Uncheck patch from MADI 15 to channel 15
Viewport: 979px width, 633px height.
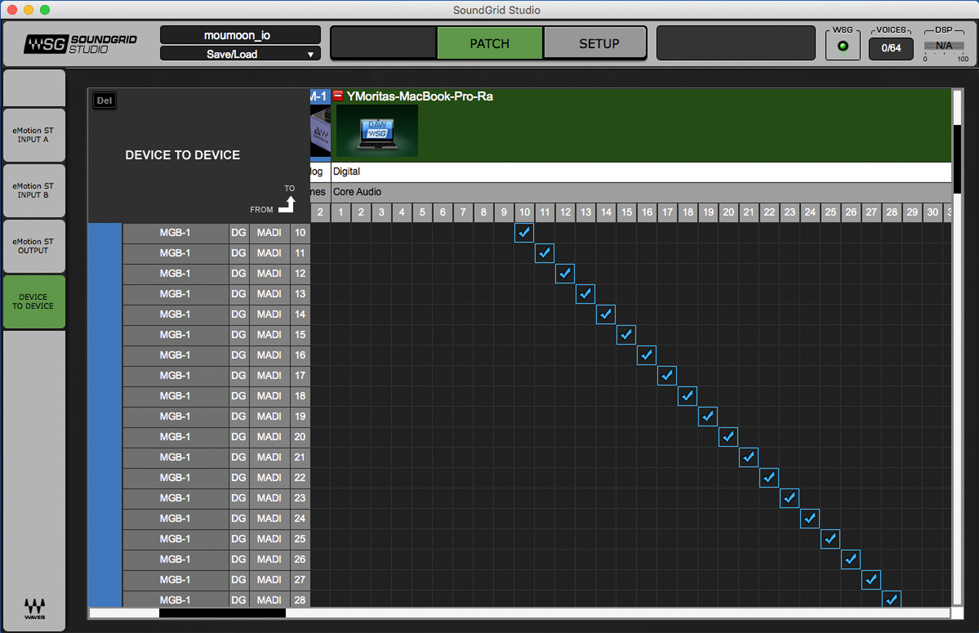click(626, 335)
